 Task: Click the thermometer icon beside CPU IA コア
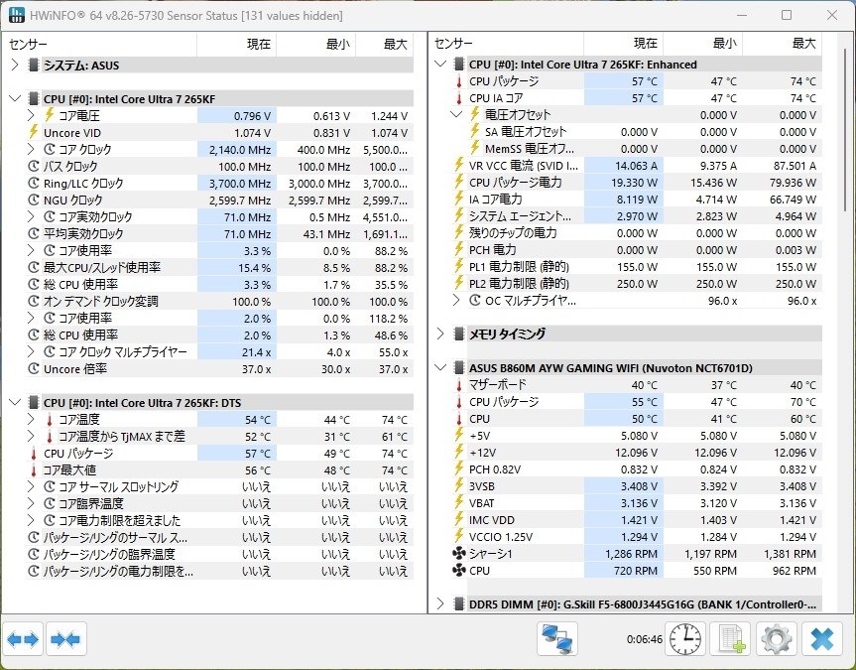click(x=459, y=98)
